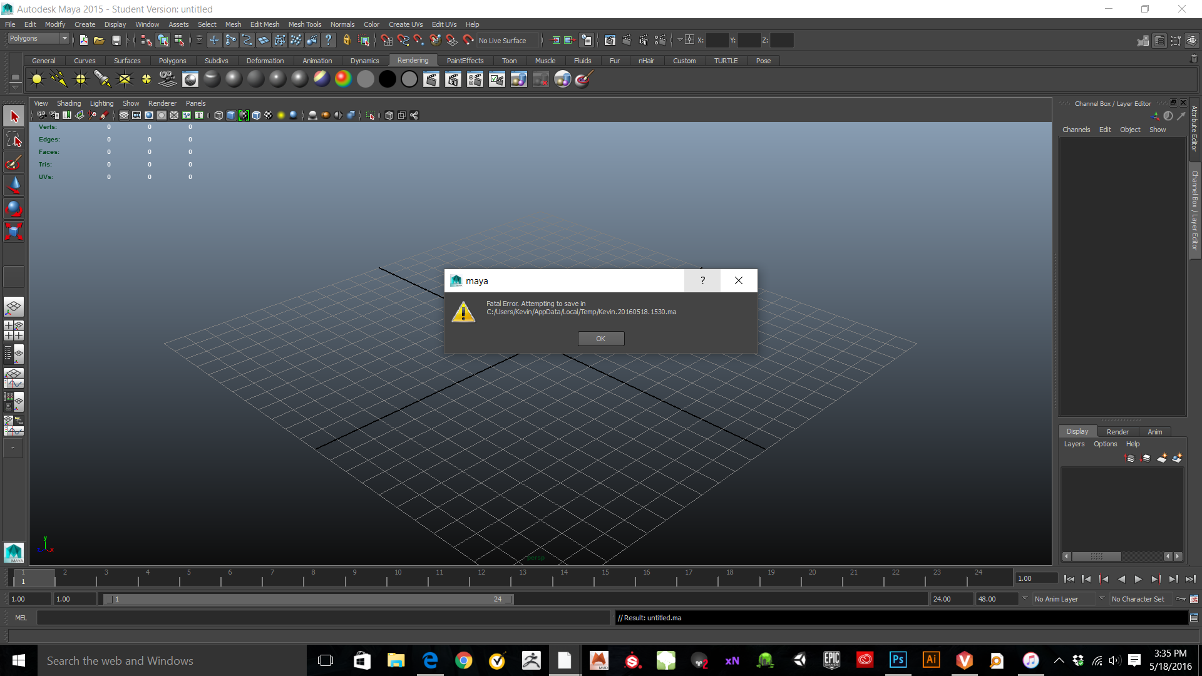Click the ramp shader shelf icon
Screen dimensions: 1202x676
tap(343, 79)
